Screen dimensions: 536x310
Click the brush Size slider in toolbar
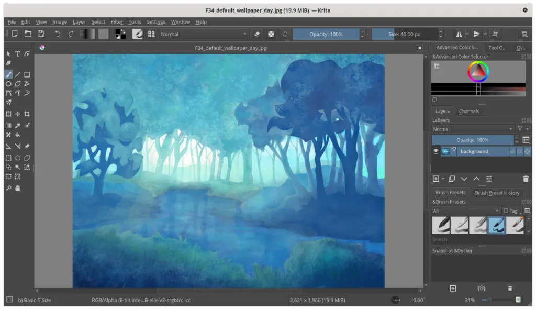(x=404, y=34)
